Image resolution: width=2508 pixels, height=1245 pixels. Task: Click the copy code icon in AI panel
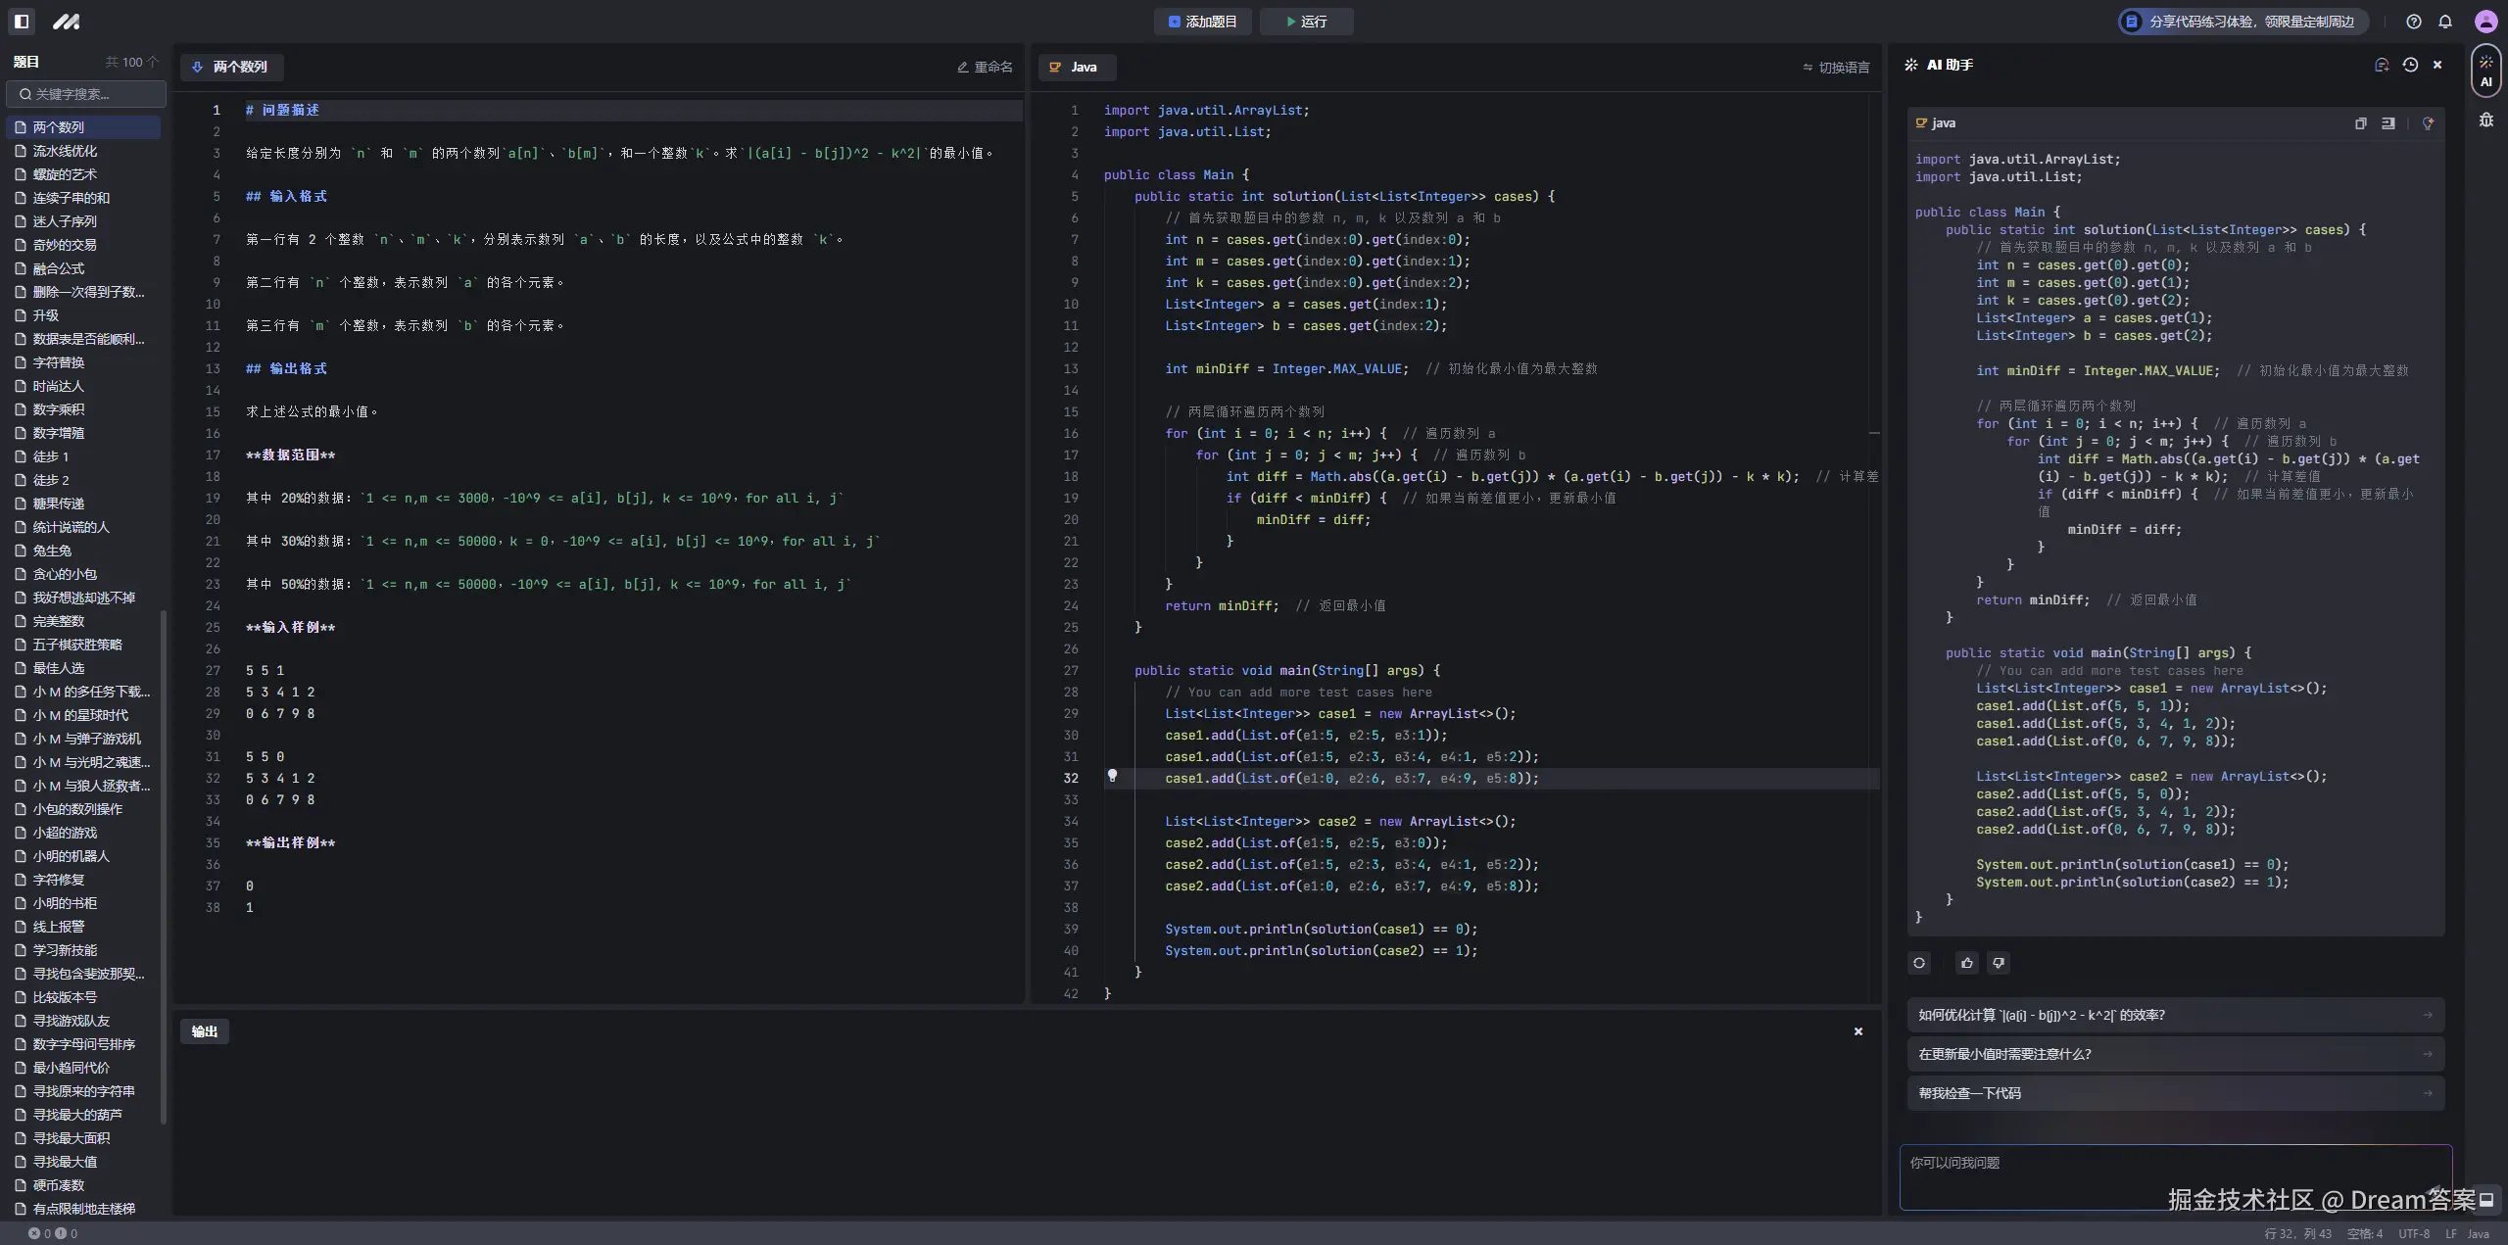[2360, 123]
